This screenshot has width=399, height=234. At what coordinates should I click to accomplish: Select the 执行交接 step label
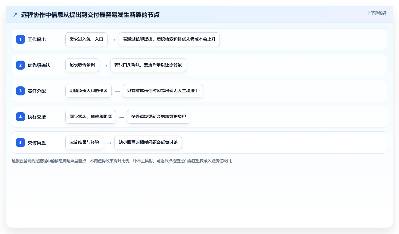click(37, 117)
